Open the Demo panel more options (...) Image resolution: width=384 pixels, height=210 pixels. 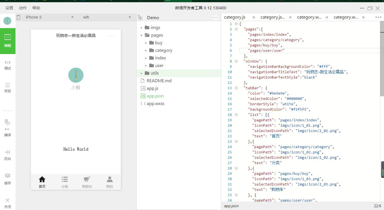click(216, 17)
